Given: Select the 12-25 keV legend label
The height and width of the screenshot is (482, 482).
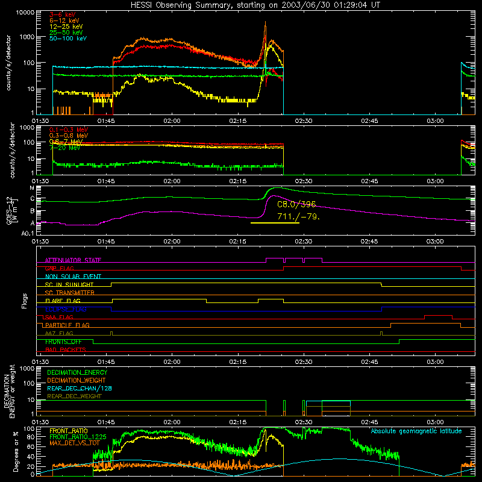Looking at the screenshot, I should pos(66,27).
